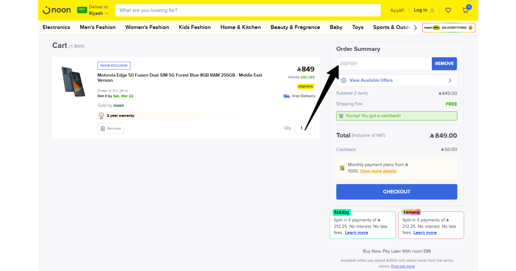Open the Motorola Edge 50 Fusion title
The image size is (516, 271).
point(180,78)
